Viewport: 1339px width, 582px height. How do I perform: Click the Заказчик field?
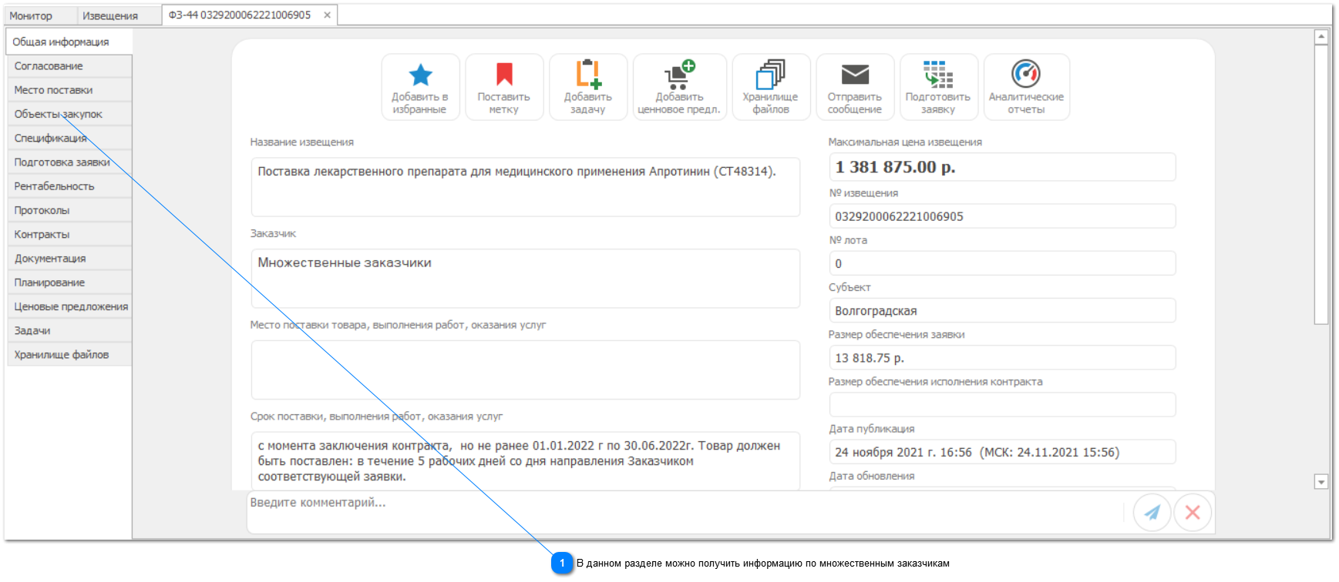coord(525,279)
